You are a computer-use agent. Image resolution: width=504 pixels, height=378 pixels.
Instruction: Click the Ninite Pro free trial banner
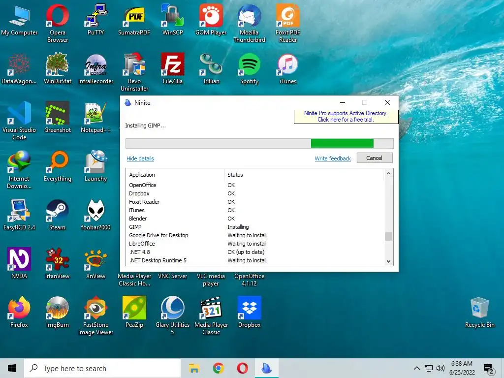coord(346,116)
